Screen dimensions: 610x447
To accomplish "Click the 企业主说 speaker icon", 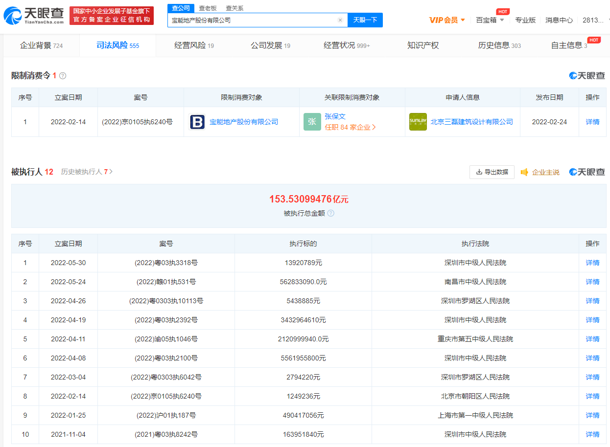I will 524,172.
